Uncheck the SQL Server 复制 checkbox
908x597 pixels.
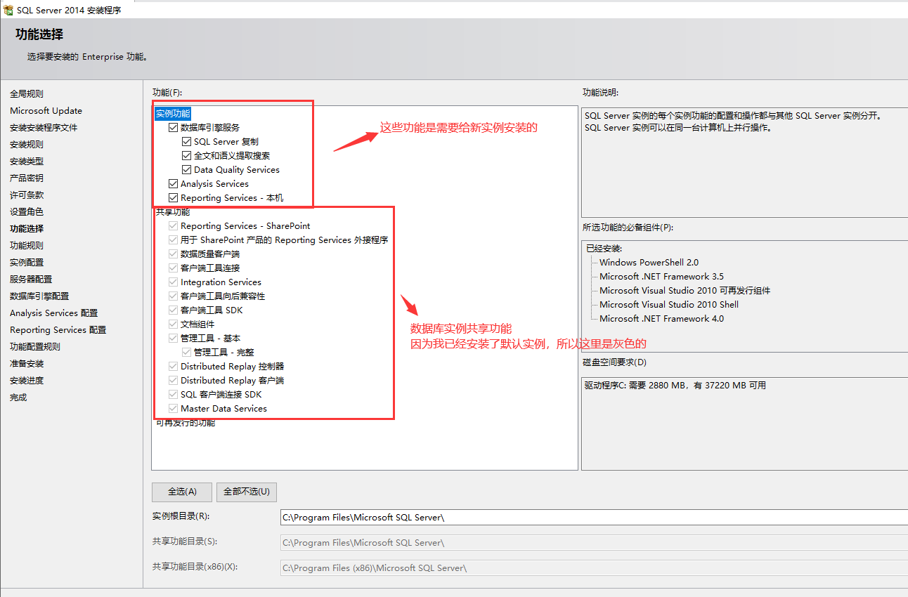187,142
